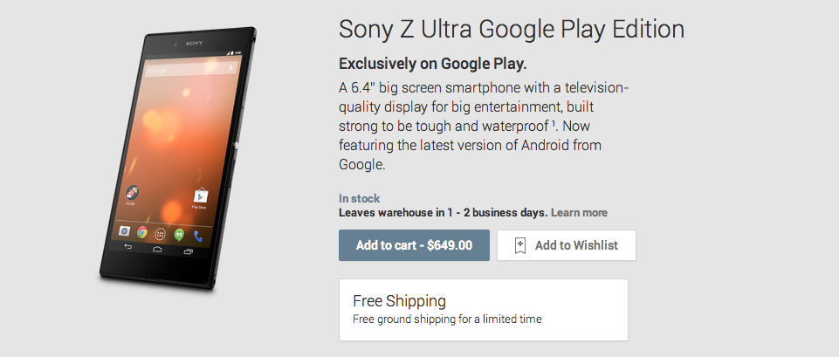This screenshot has width=839, height=357.
Task: Tap the Hangouts icon in the phone dock
Action: tap(179, 235)
